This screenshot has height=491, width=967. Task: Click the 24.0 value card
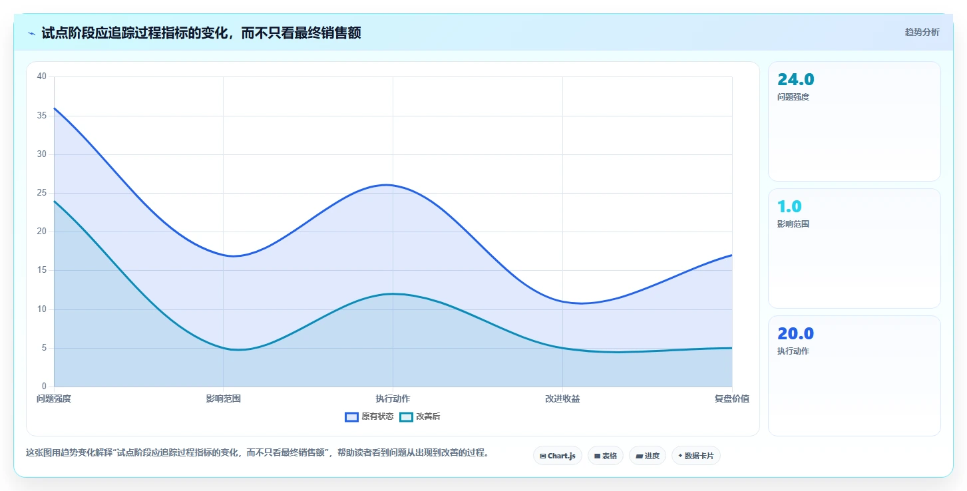tap(855, 121)
